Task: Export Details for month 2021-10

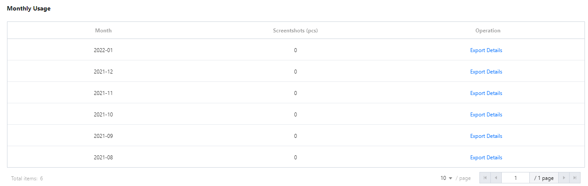Action: 486,115
